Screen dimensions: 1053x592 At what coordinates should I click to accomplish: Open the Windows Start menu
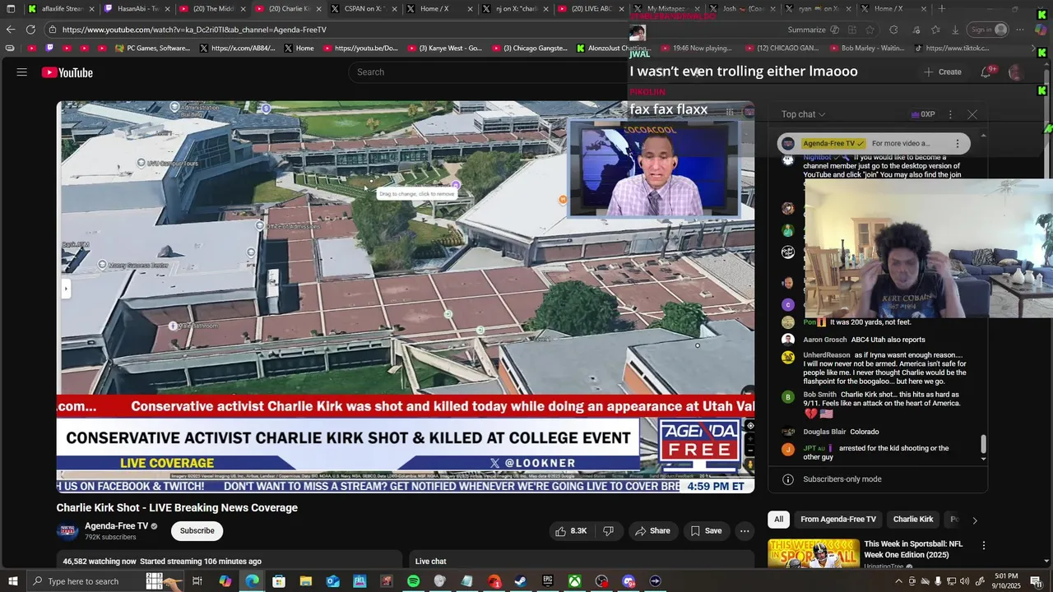(x=12, y=581)
